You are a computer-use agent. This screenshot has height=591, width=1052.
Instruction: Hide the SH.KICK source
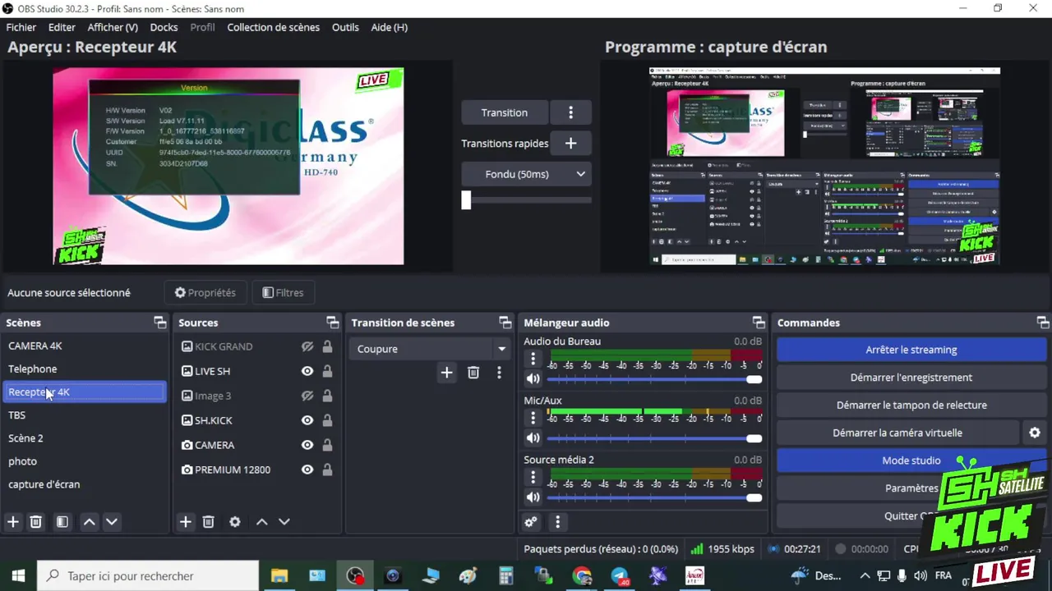[307, 420]
